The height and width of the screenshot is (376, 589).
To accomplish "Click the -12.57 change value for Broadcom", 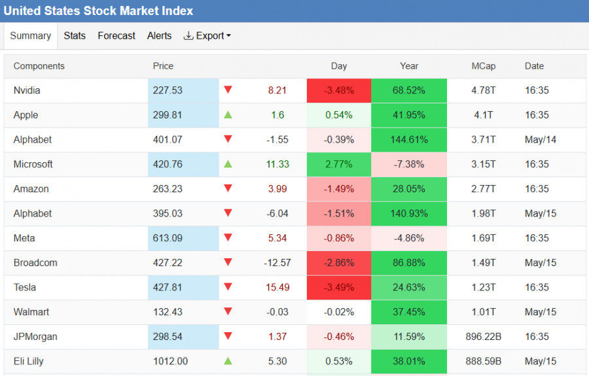I will pyautogui.click(x=277, y=263).
